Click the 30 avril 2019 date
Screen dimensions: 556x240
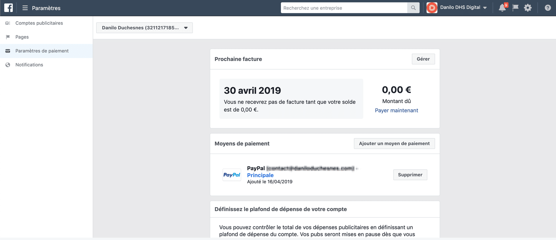(x=252, y=91)
